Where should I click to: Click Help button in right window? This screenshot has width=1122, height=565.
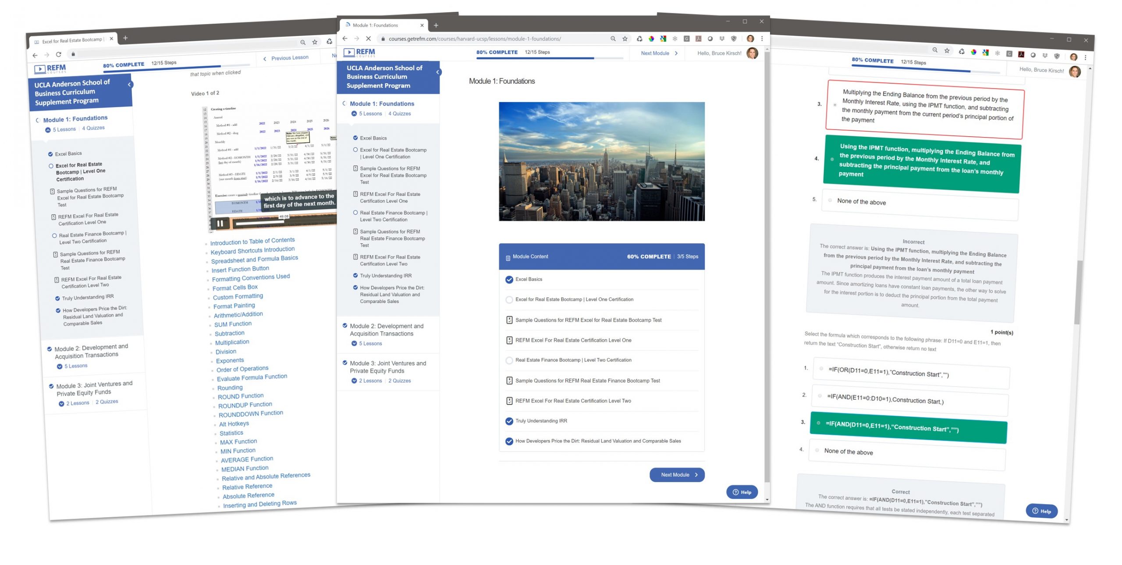[x=1041, y=511]
